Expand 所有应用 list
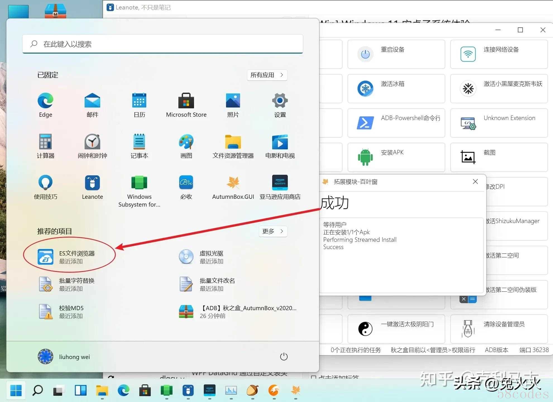Screen dimensions: 553x402 267,75
